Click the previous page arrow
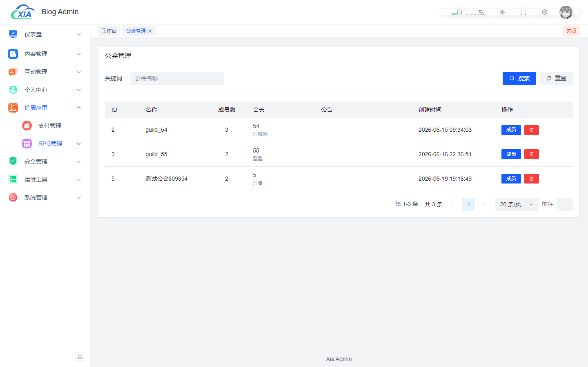 coord(452,204)
